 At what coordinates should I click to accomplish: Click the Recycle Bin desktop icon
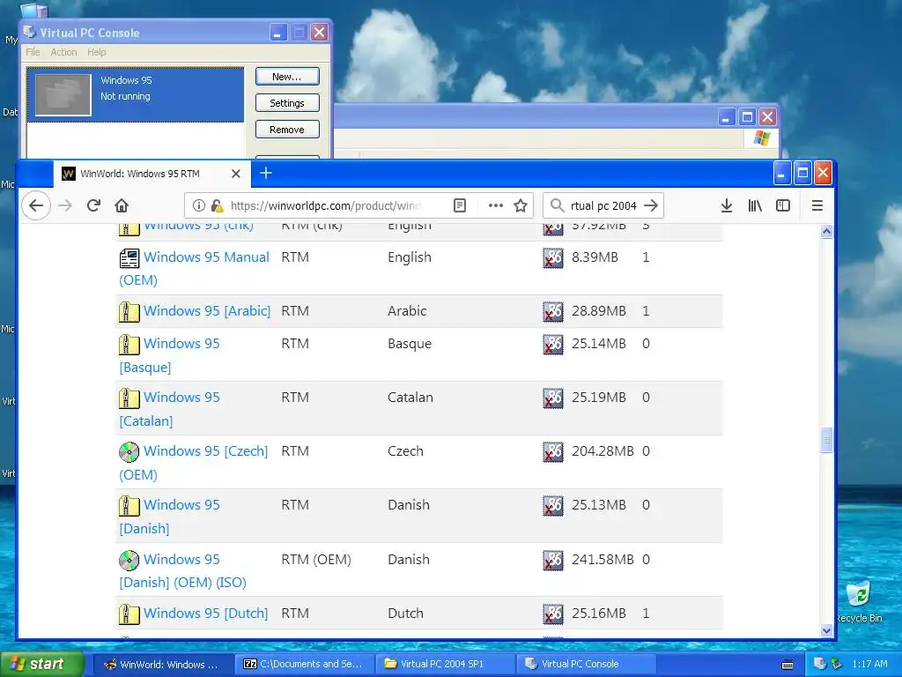point(859,601)
